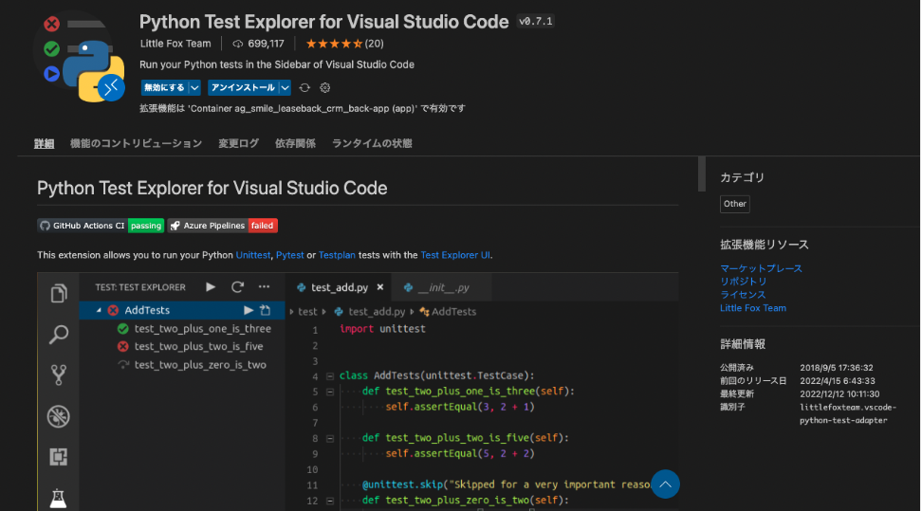Viewport: 922px width, 511px height.
Task: Click the GitHub Actions CI passing badge
Action: pos(101,226)
